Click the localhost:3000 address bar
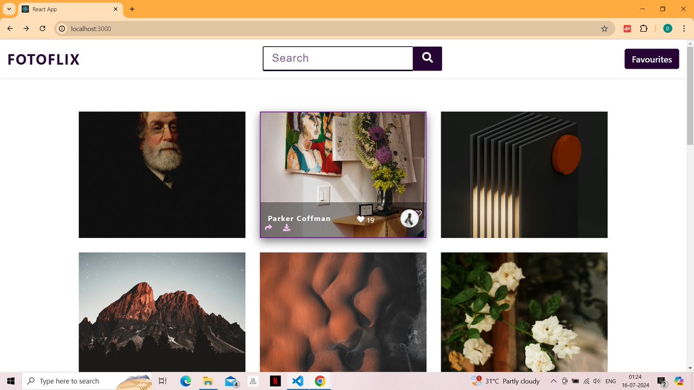The width and height of the screenshot is (694, 390). pyautogui.click(x=335, y=28)
